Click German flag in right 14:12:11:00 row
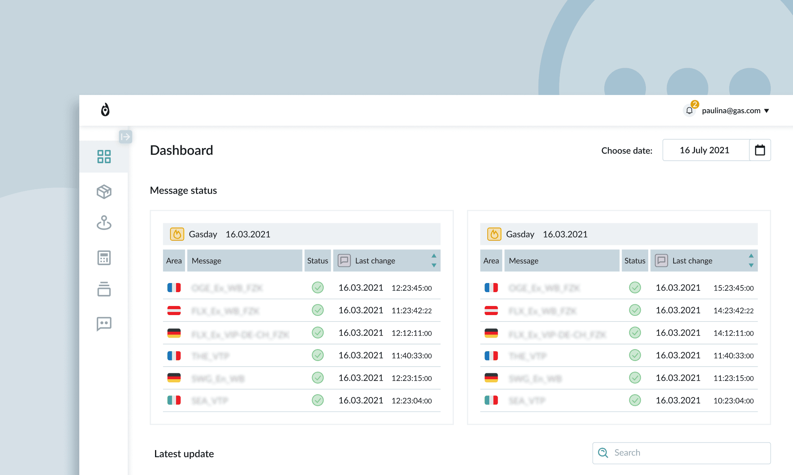This screenshot has height=475, width=793. [491, 333]
